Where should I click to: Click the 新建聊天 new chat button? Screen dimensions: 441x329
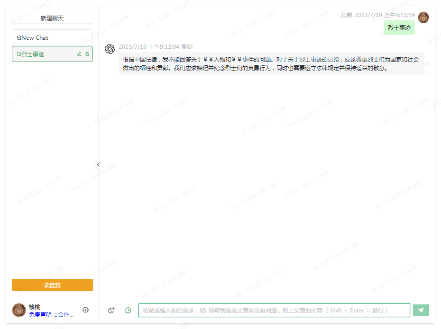(52, 18)
